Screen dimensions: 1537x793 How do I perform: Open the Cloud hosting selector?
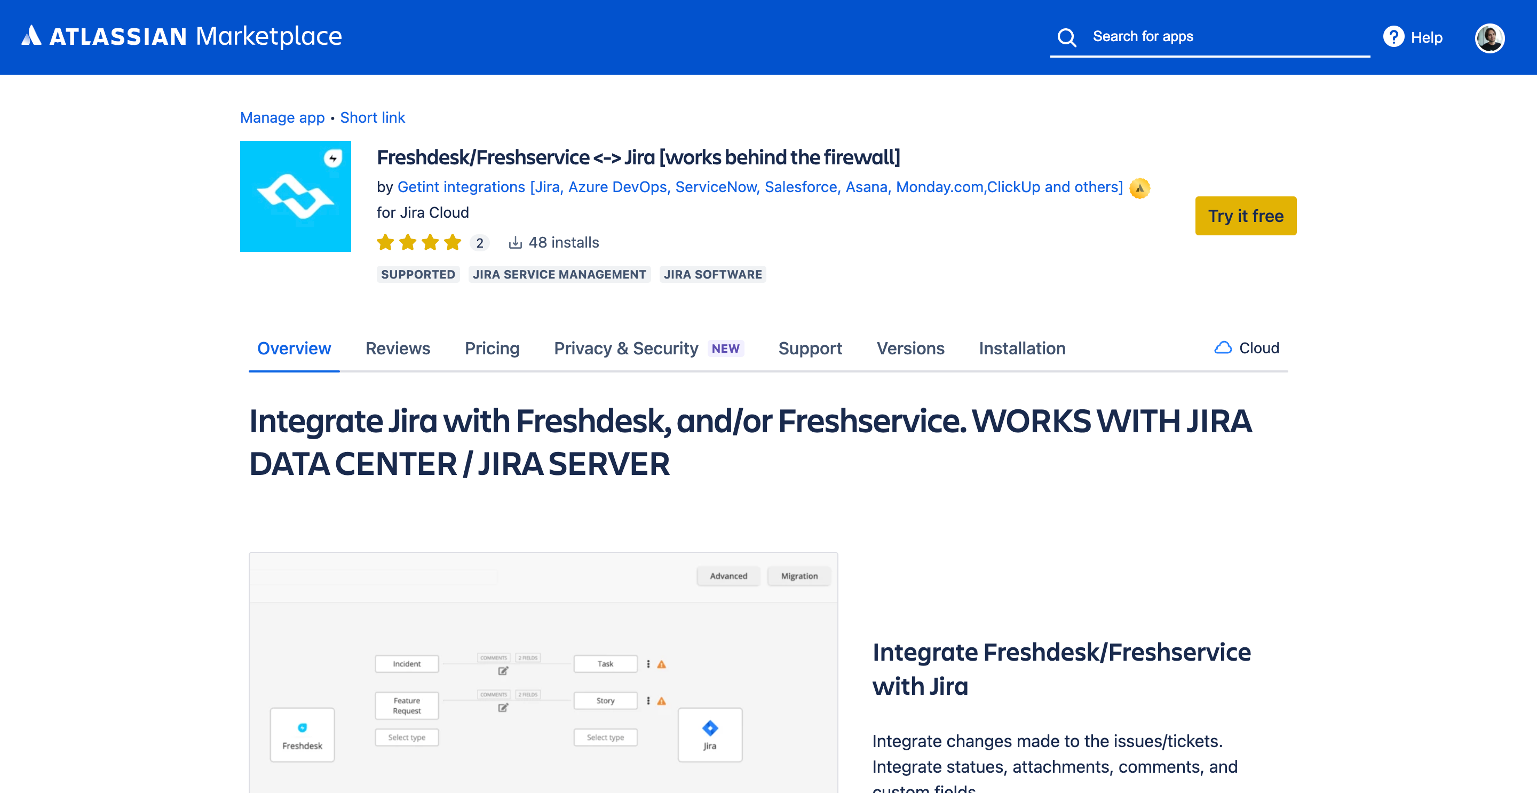(1247, 348)
